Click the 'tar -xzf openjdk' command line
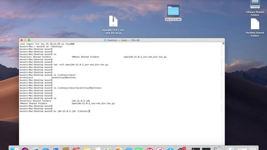Screen dimensions: 267x150 coord(64,65)
